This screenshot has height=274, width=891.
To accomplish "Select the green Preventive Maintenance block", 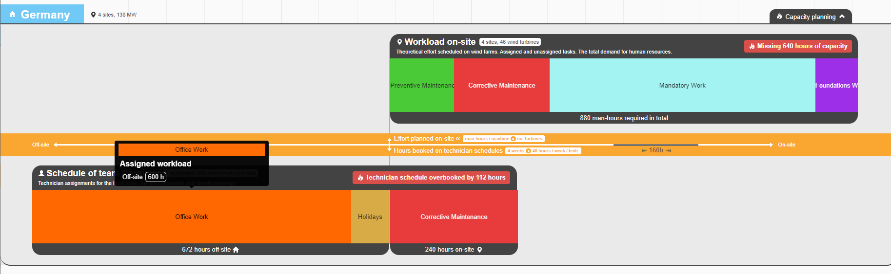I will (x=422, y=85).
